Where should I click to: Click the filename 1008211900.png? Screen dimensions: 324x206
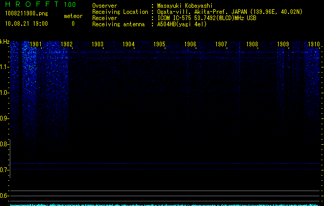(x=27, y=13)
